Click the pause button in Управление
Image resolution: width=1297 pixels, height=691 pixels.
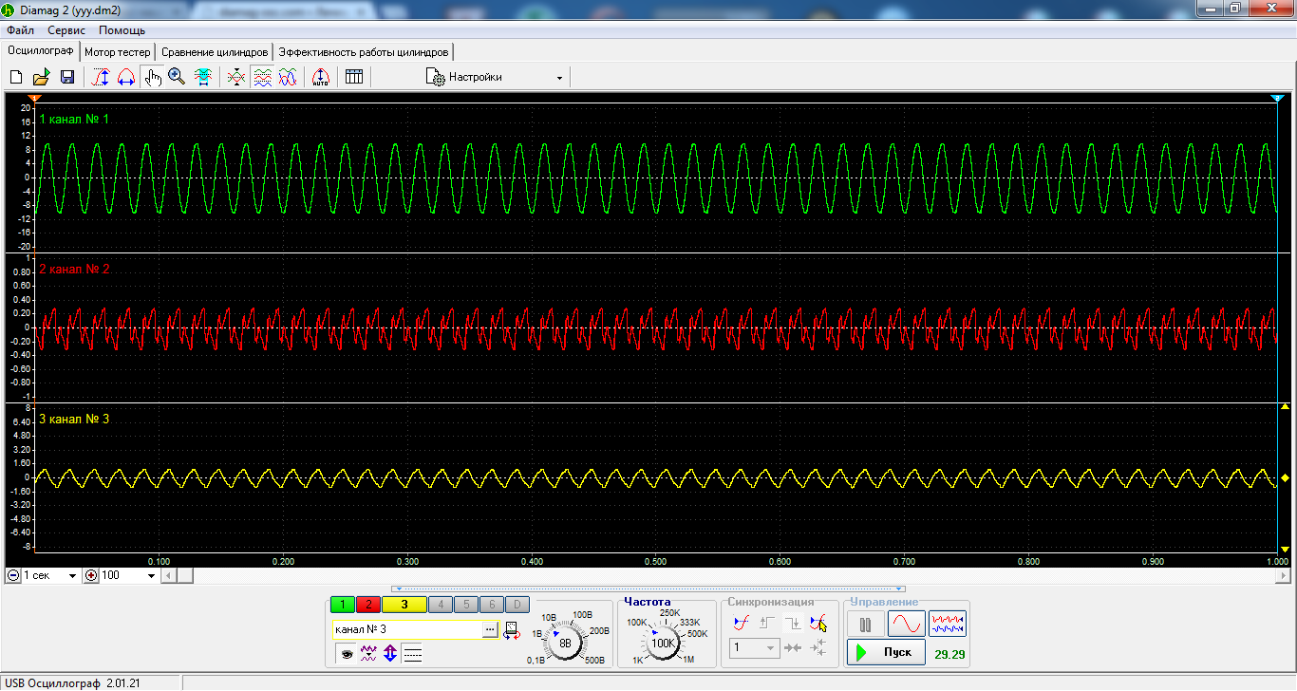pyautogui.click(x=865, y=625)
